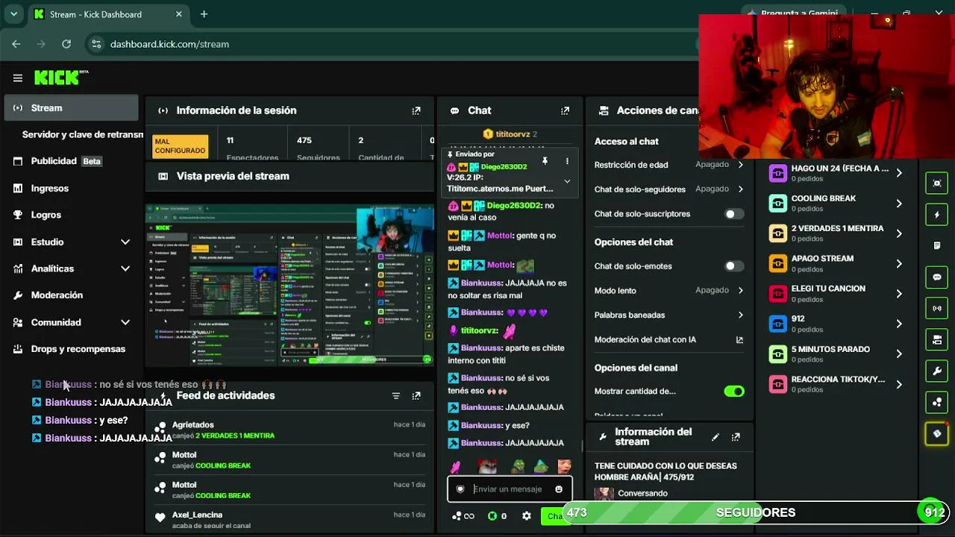This screenshot has height=537, width=955.
Task: Expand the Estudio sidebar section
Action: (x=125, y=242)
